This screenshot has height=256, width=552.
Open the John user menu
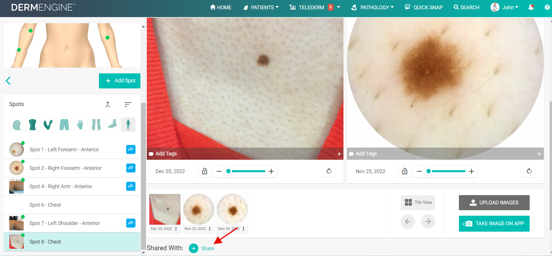coord(504,8)
